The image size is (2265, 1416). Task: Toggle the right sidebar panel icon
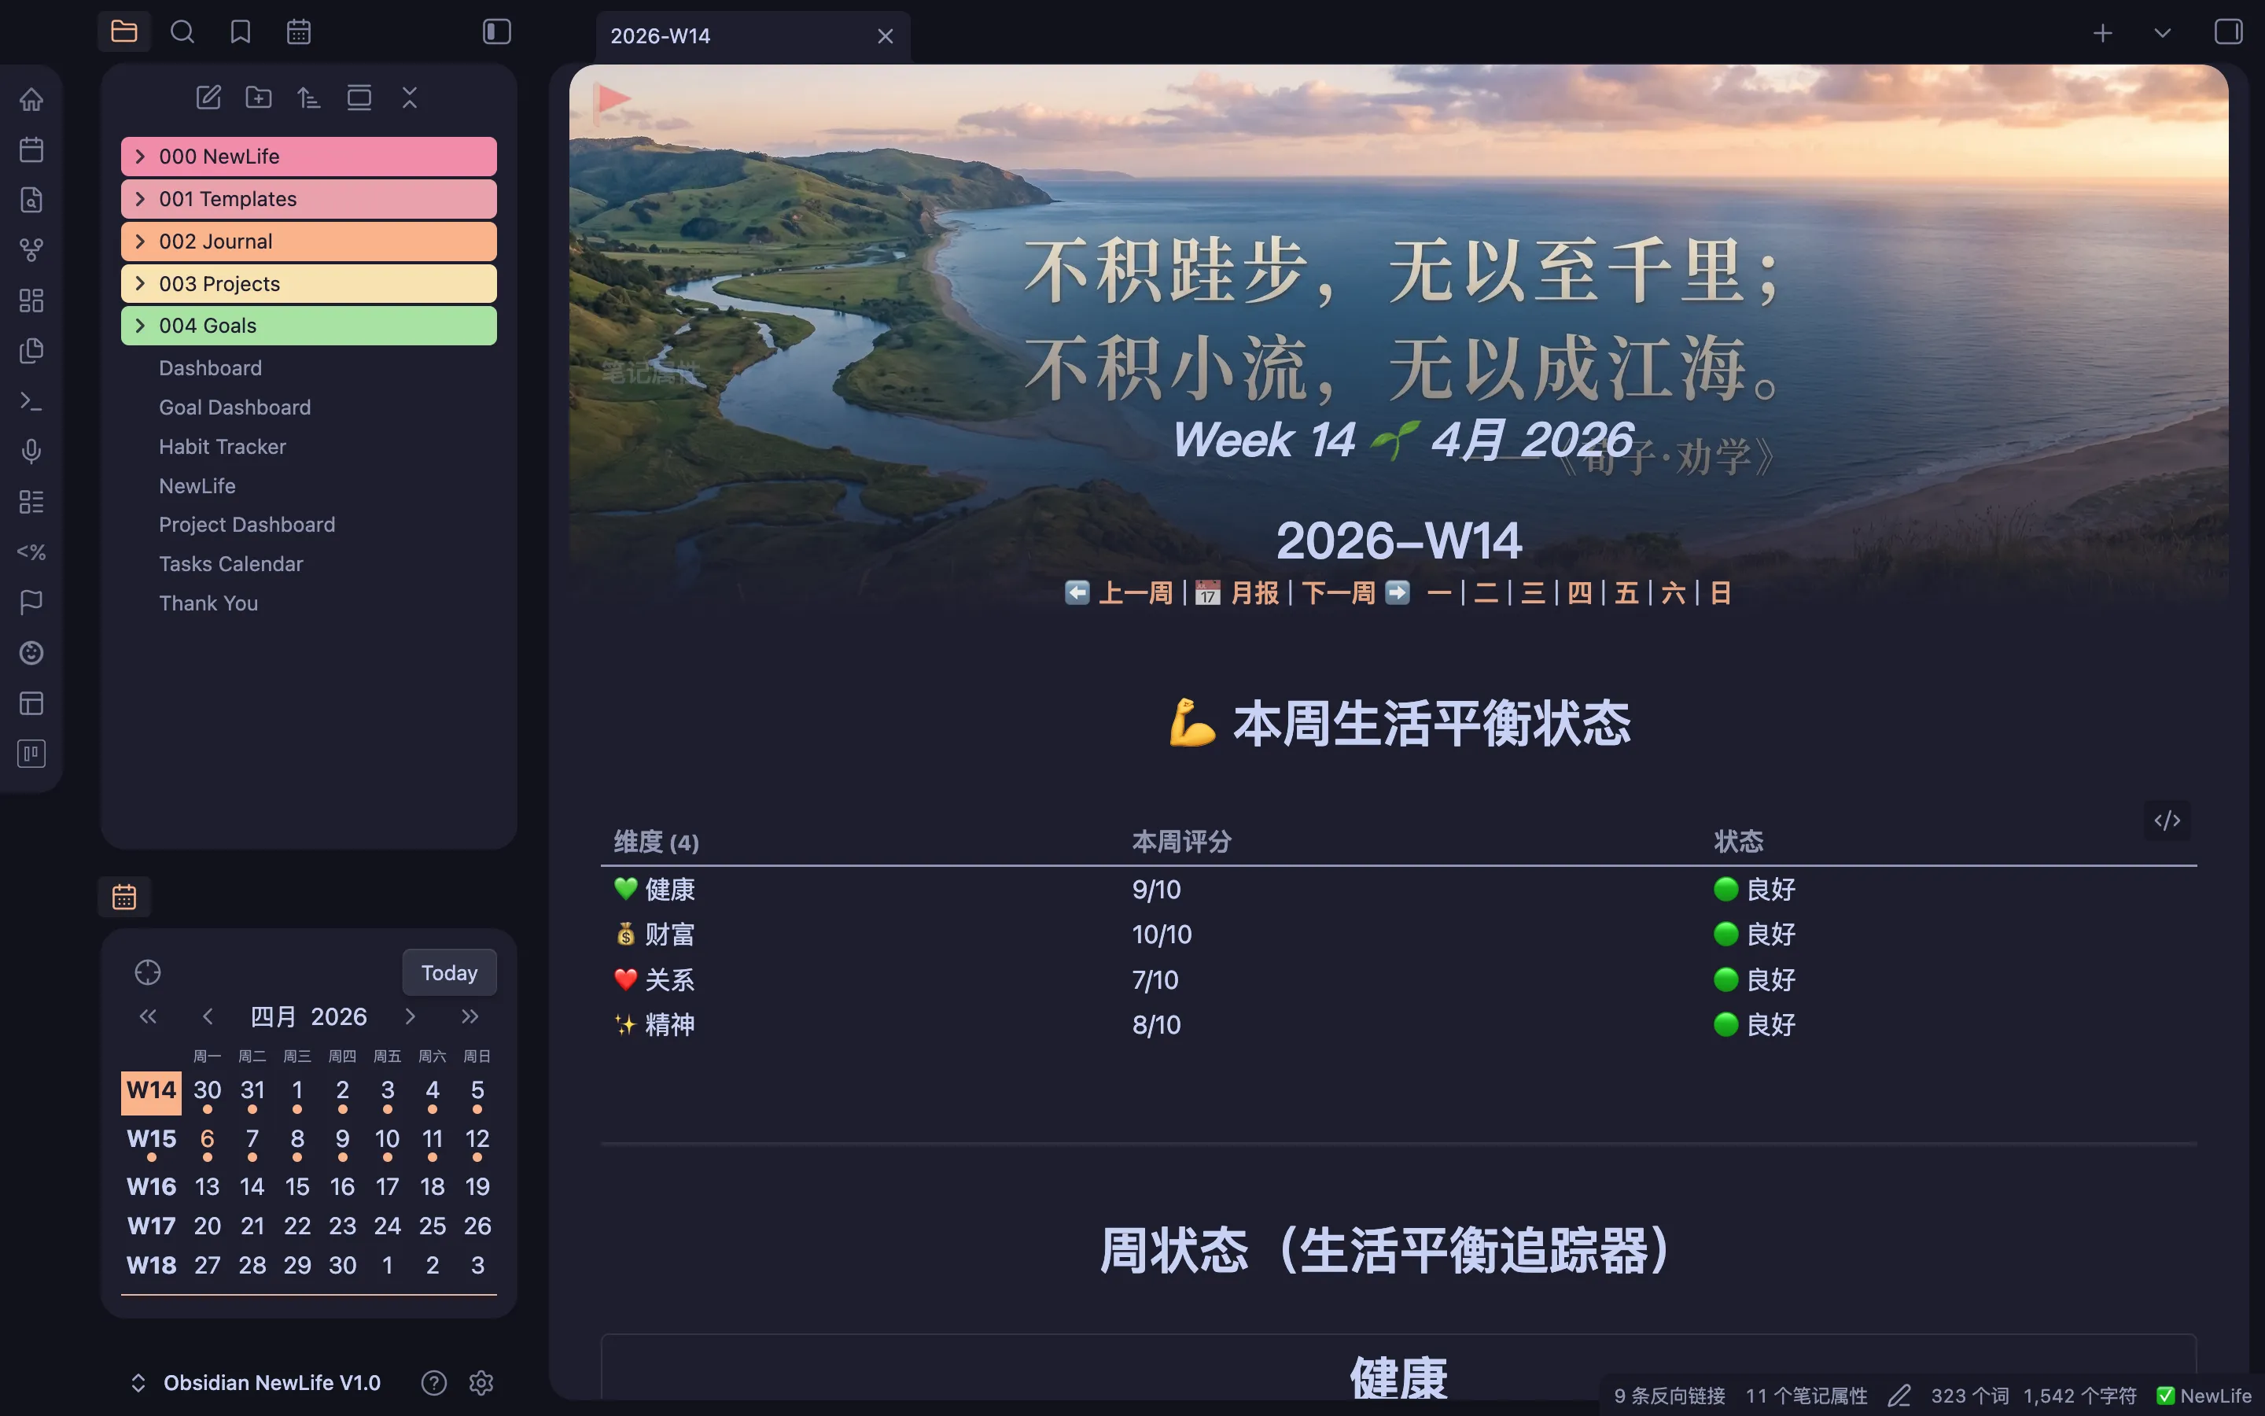pyautogui.click(x=2229, y=31)
